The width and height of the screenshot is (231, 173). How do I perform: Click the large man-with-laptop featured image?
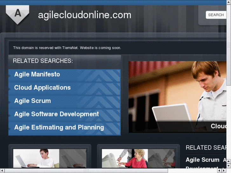click(x=177, y=97)
